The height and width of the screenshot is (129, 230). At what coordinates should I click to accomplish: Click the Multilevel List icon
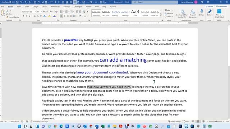pyautogui.click(x=72, y=11)
